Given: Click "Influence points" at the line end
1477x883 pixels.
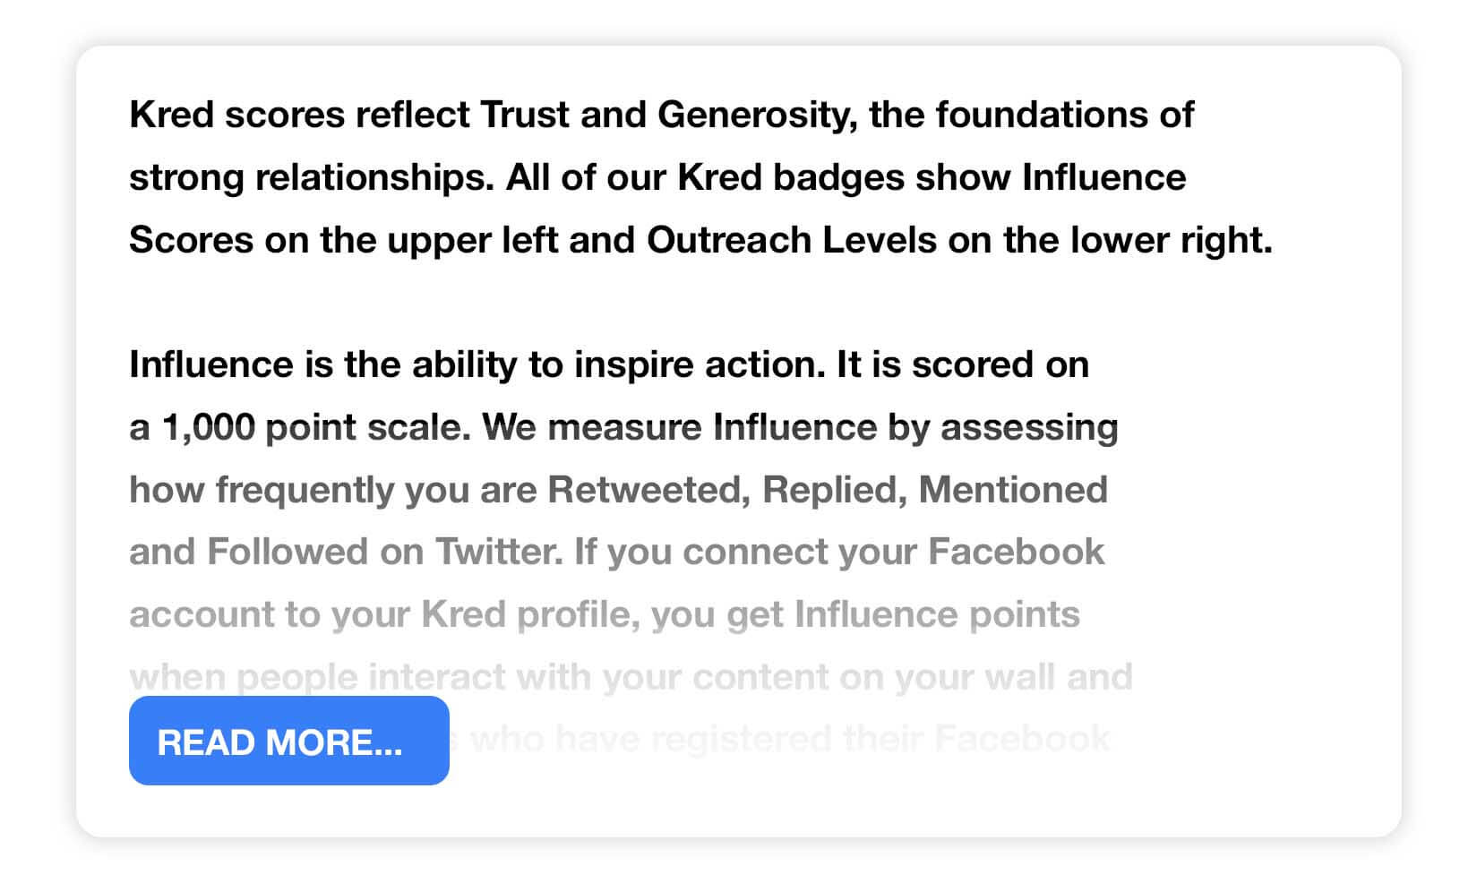Looking at the screenshot, I should click(937, 615).
